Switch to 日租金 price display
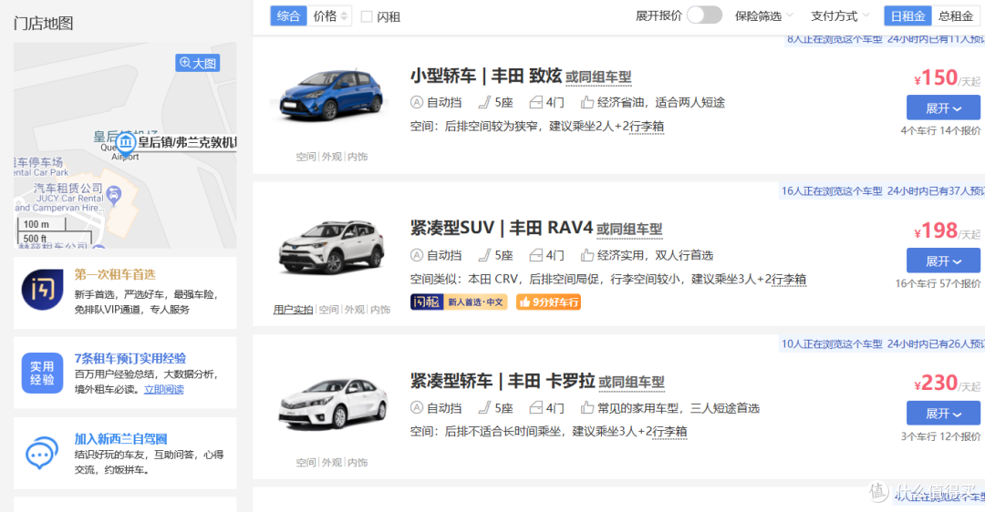The width and height of the screenshot is (985, 512). (907, 15)
